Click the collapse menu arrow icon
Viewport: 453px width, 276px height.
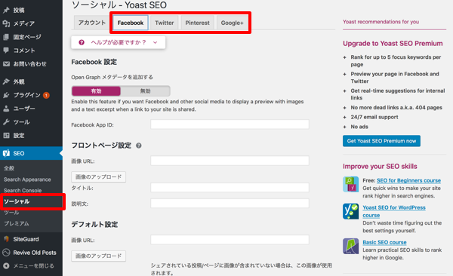pos(6,266)
